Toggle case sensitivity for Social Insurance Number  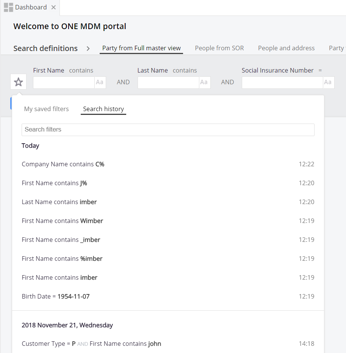point(328,82)
